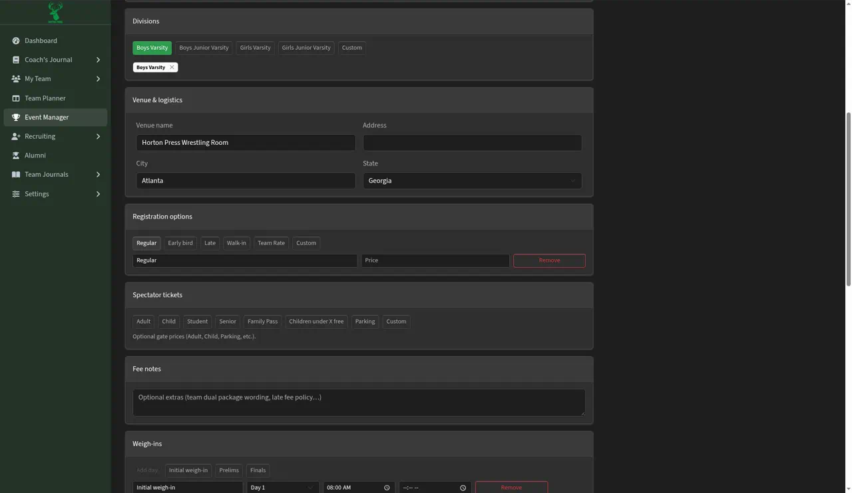The width and height of the screenshot is (852, 493).
Task: Click the Team Journals open-book icon
Action: coord(16,175)
